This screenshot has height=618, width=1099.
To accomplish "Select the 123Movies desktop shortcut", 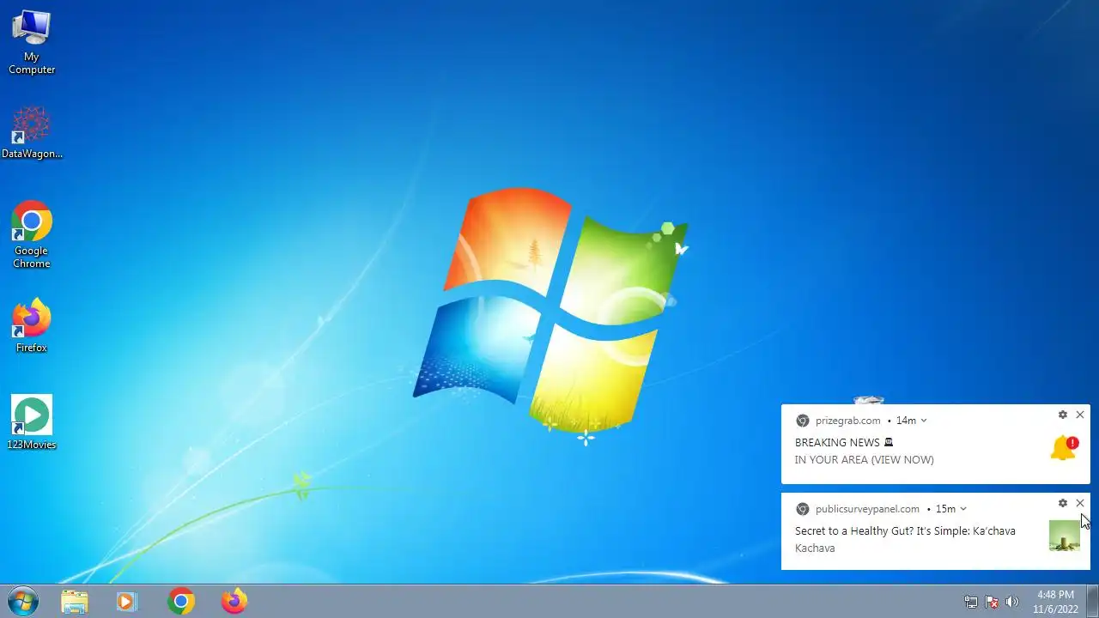I will pos(32,422).
